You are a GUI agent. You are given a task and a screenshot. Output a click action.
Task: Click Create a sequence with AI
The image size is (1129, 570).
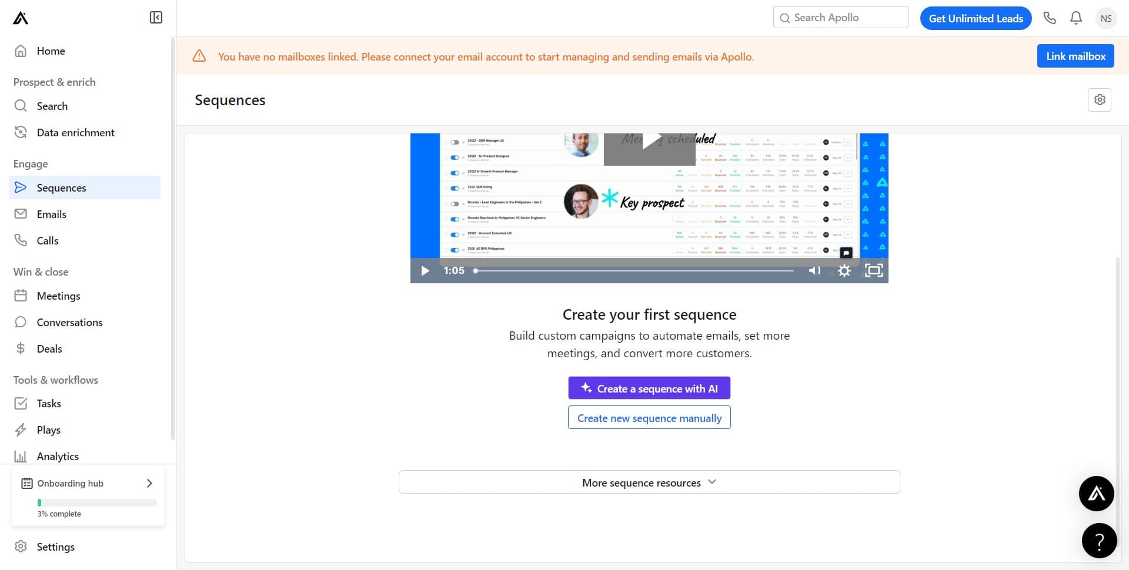pyautogui.click(x=649, y=388)
